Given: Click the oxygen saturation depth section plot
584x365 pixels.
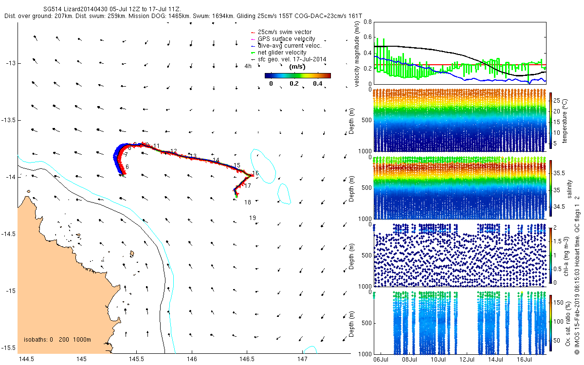Looking at the screenshot, I should pyautogui.click(x=460, y=322).
